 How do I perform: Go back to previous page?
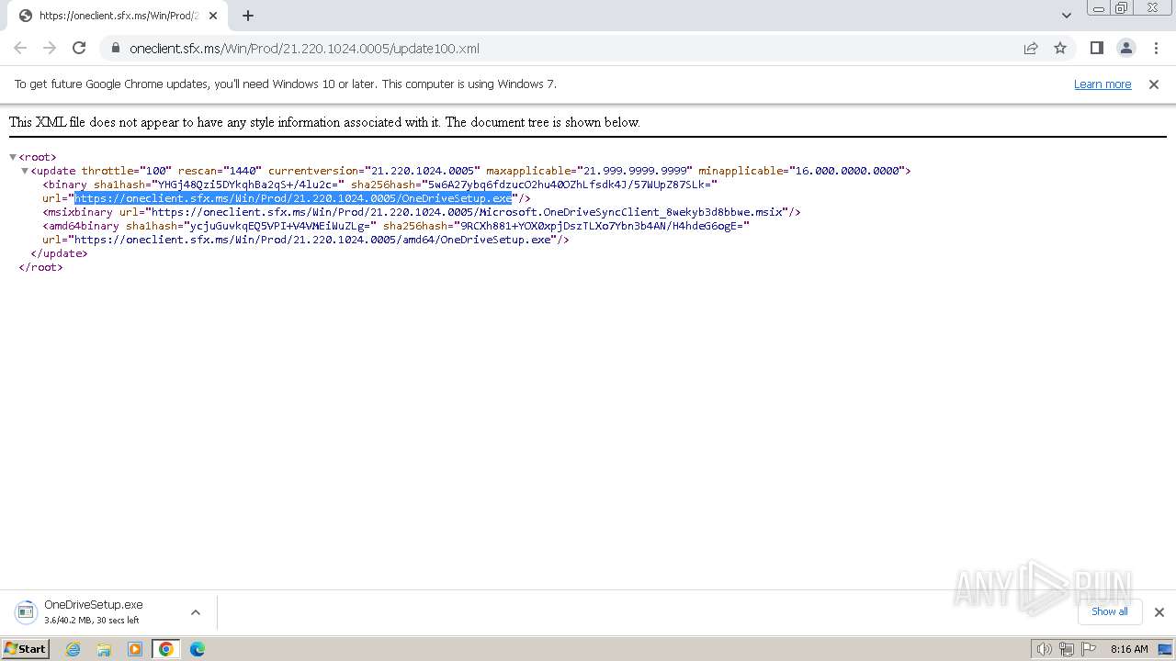click(20, 48)
